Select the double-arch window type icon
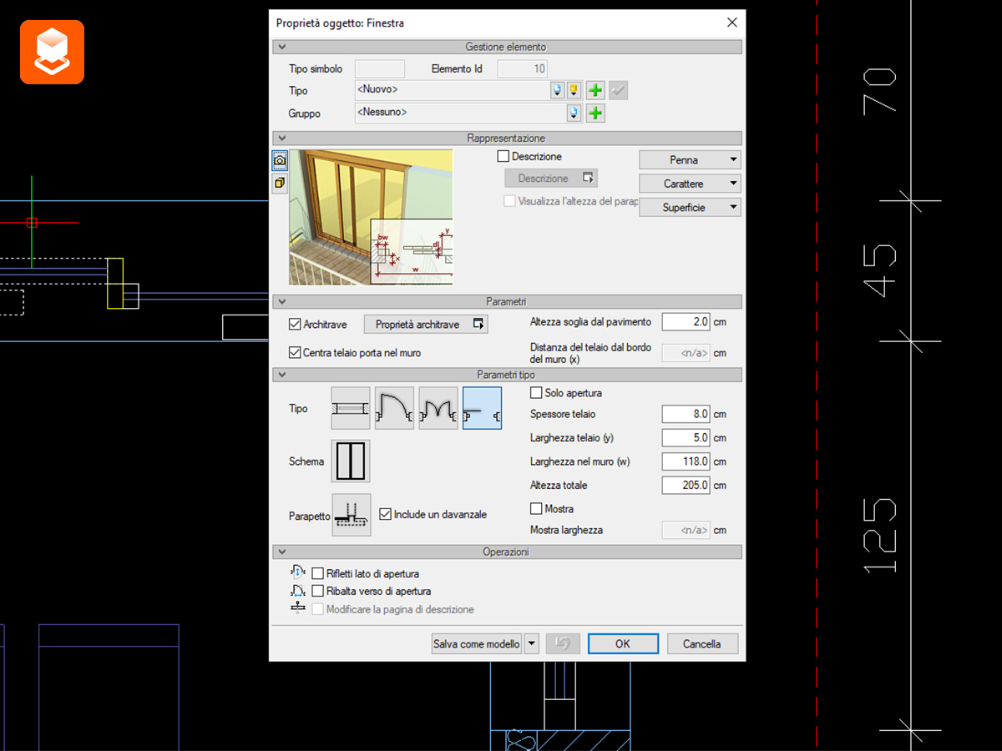The width and height of the screenshot is (1002, 751). (438, 408)
